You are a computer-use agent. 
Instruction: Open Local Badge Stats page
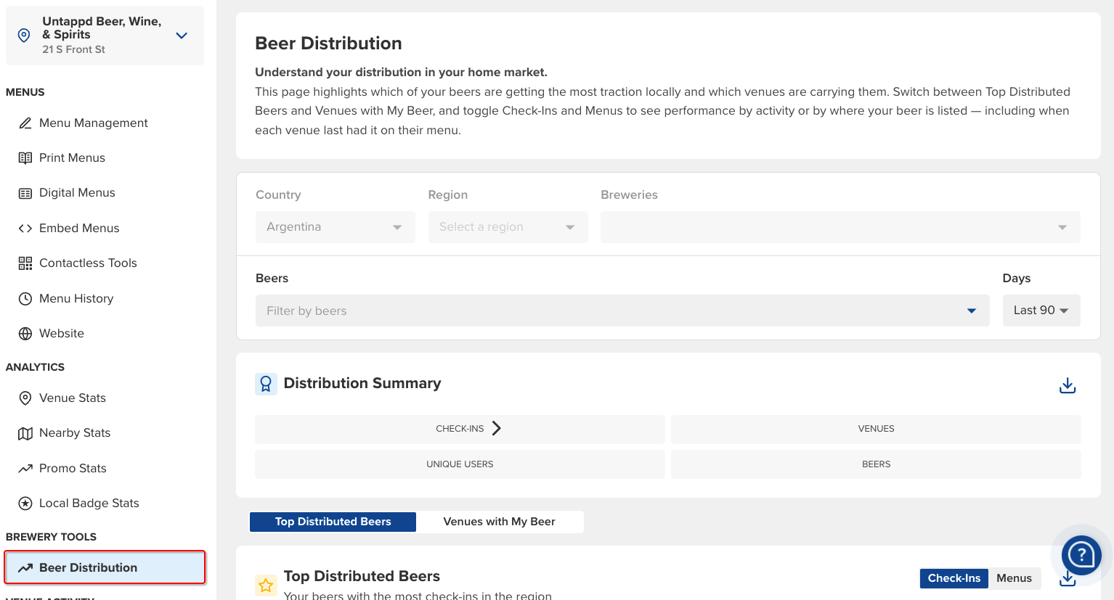coord(89,504)
